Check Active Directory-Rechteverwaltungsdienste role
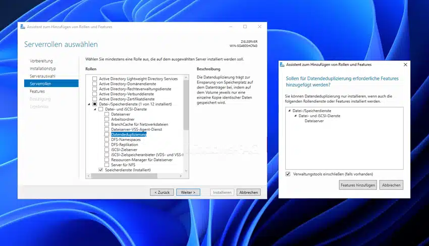 [x=95, y=89]
